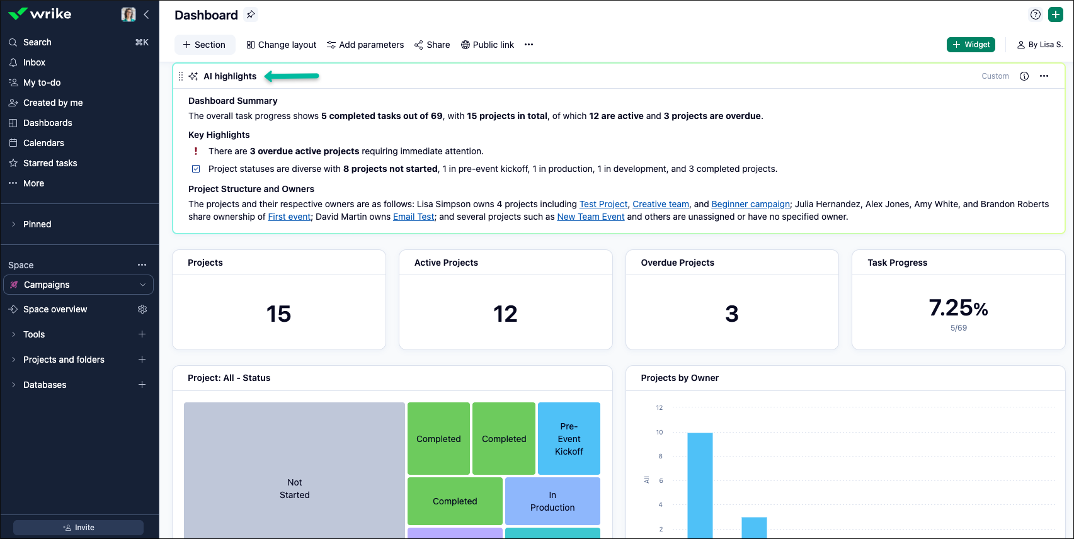Image resolution: width=1074 pixels, height=539 pixels.
Task: Open Space overview settings gear
Action: (142, 309)
